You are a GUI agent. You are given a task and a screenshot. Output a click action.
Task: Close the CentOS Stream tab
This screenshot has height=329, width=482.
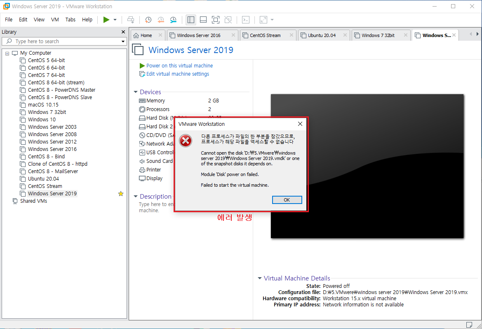pyautogui.click(x=291, y=35)
